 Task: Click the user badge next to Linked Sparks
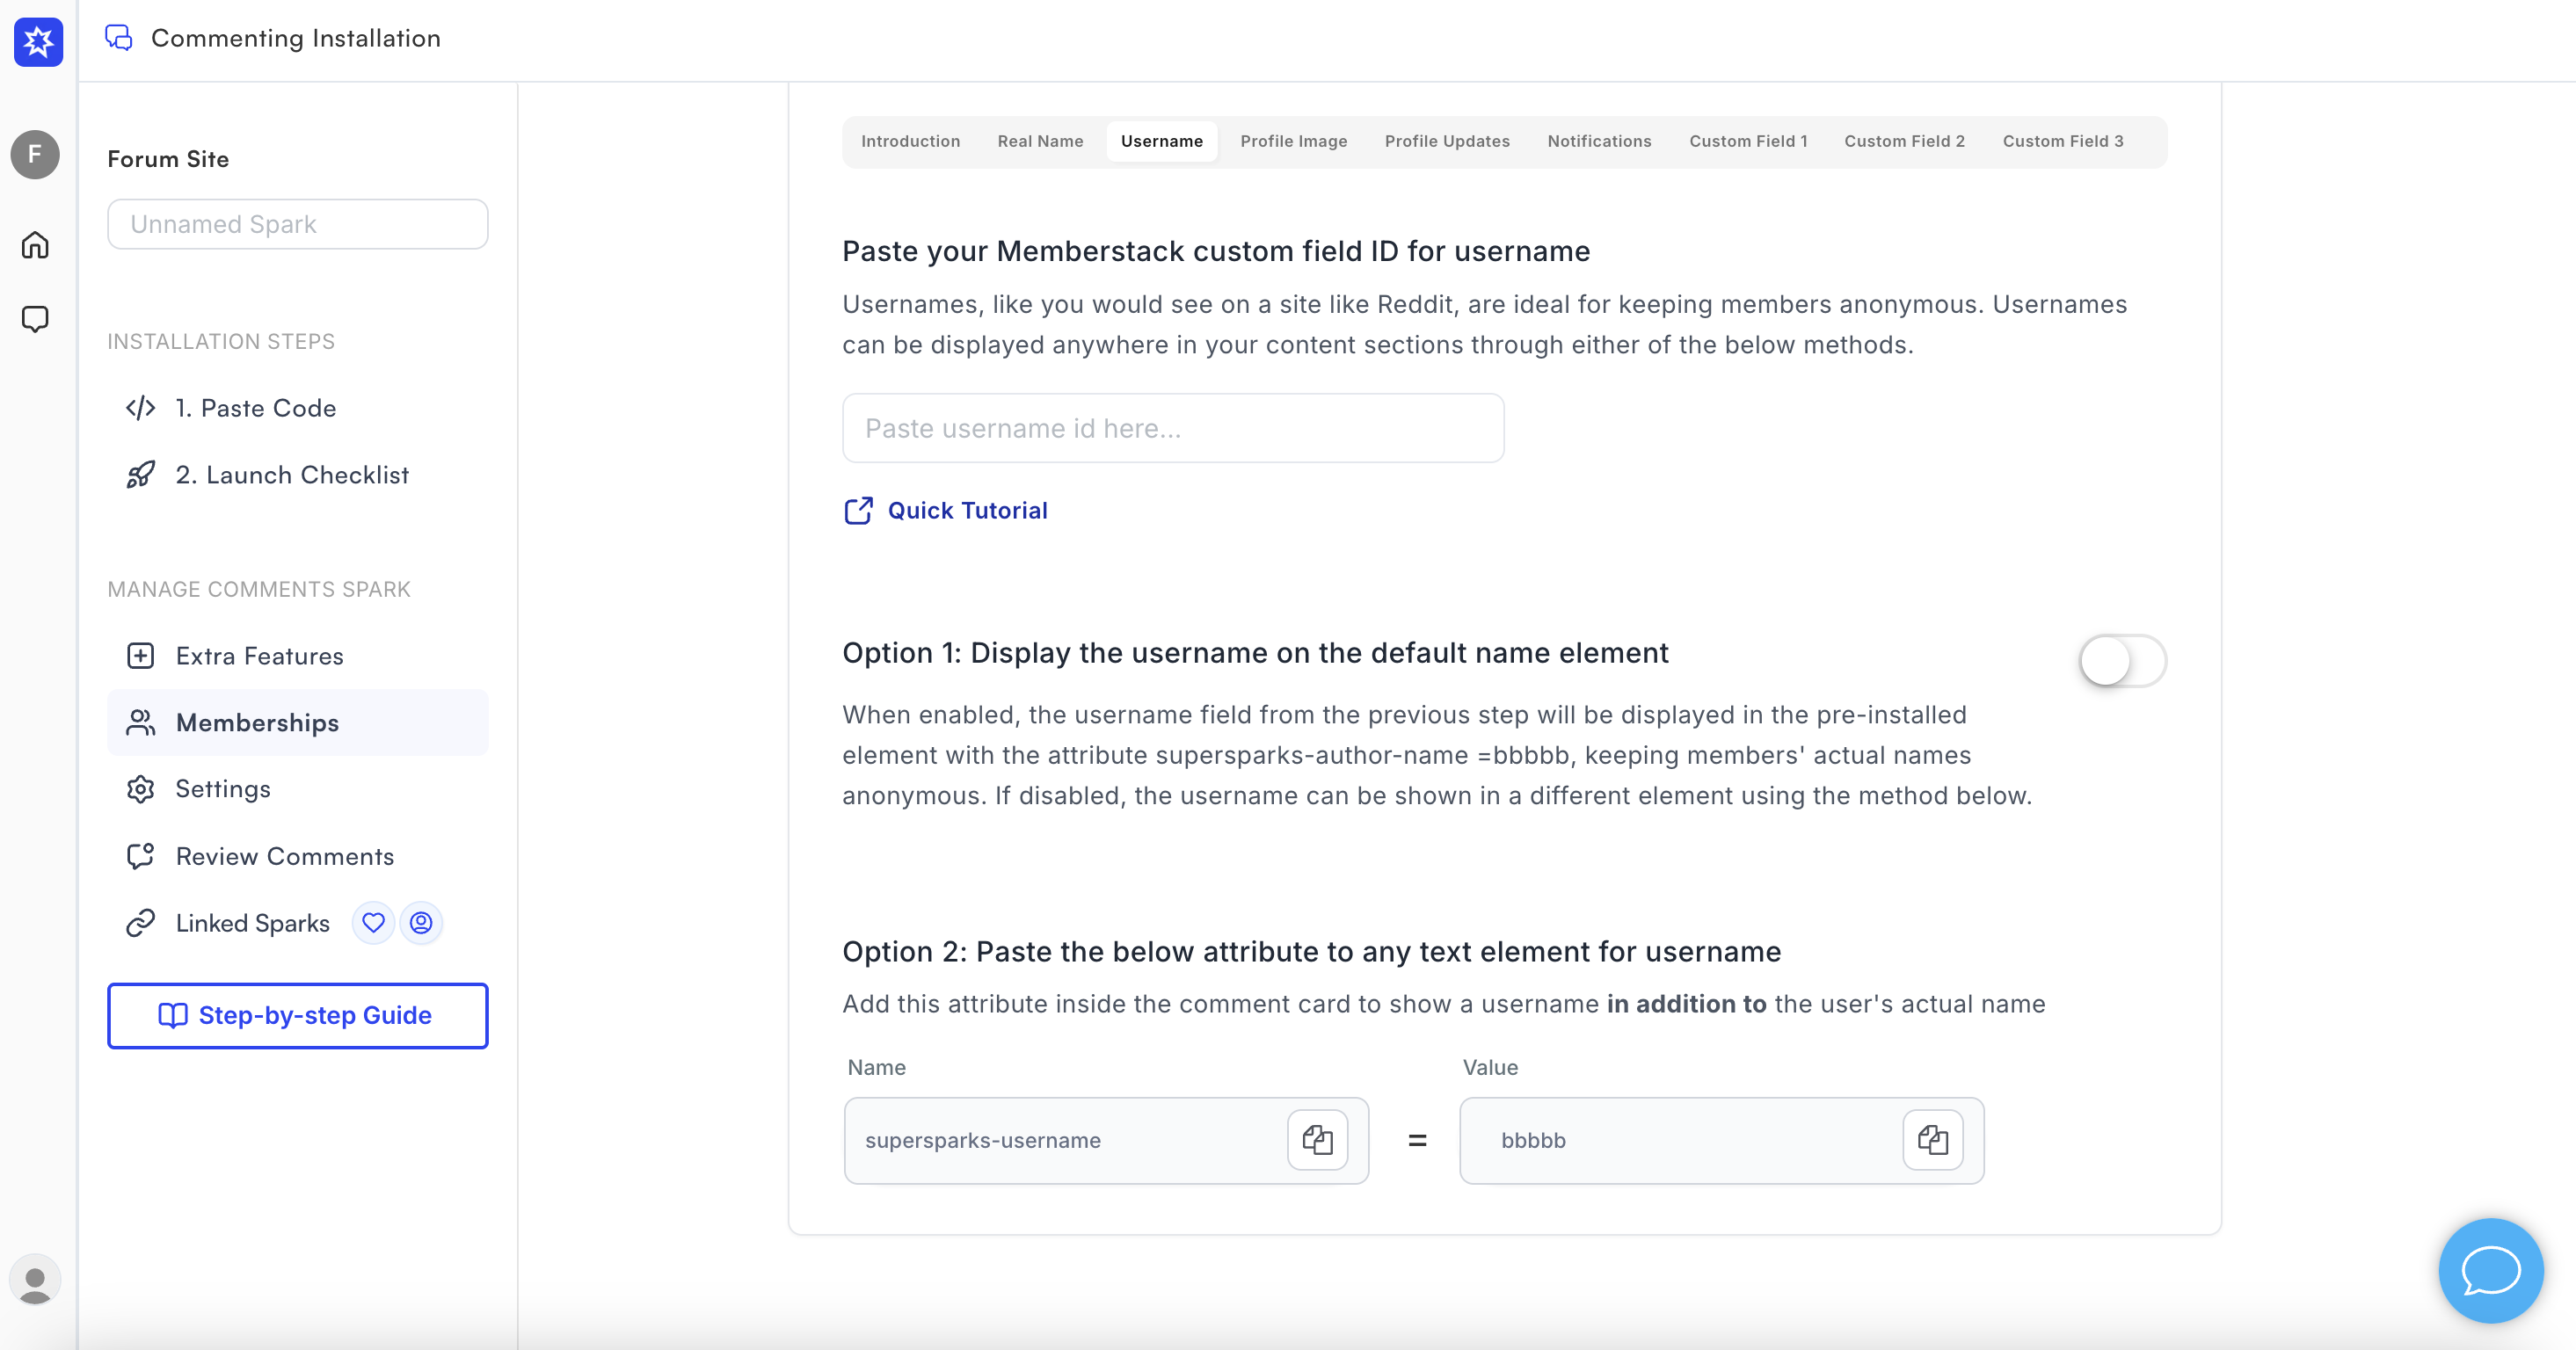point(421,922)
